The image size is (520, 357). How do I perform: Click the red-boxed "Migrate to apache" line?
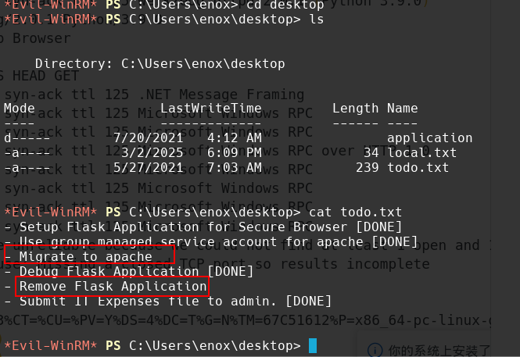tap(88, 256)
